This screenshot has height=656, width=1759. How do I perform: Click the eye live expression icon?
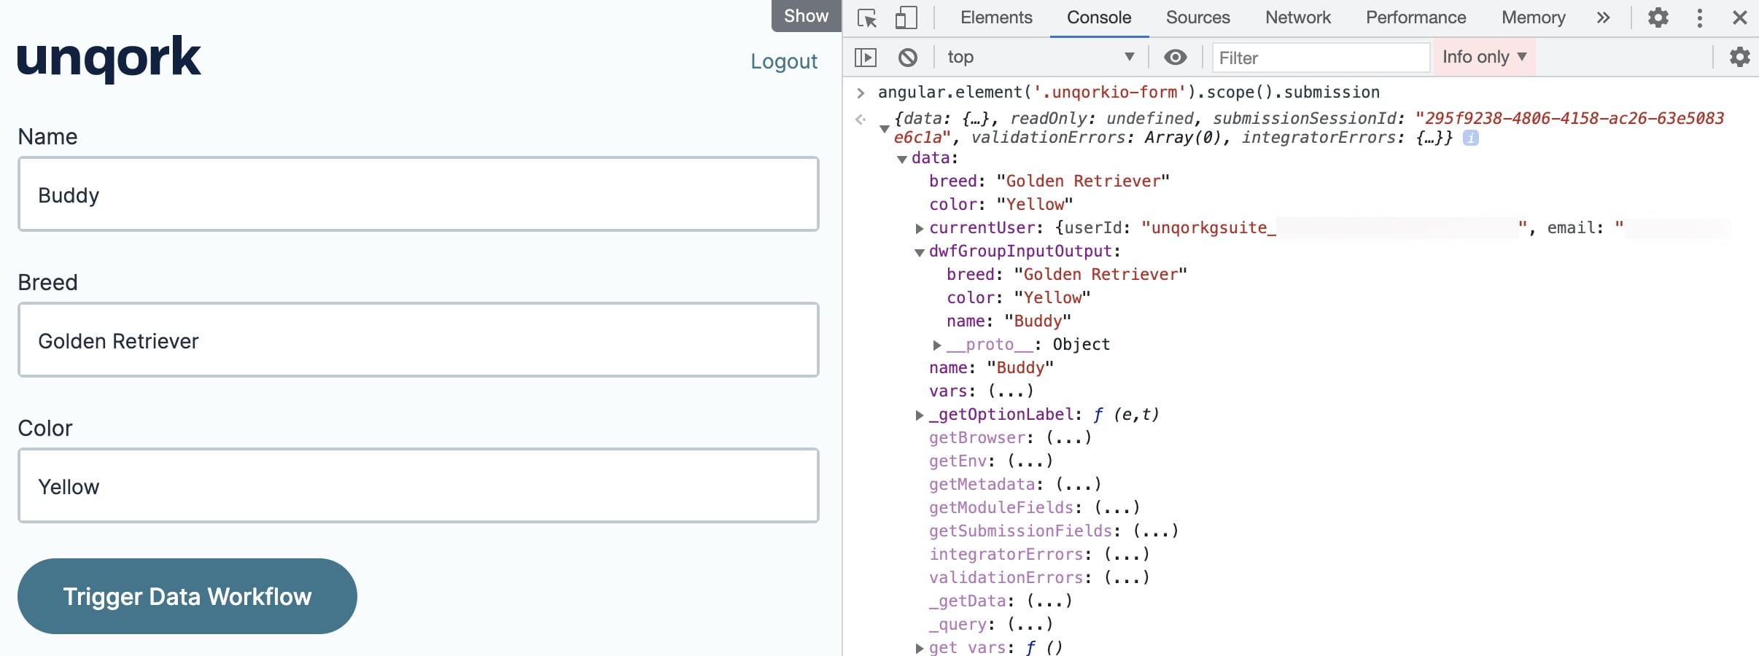[x=1175, y=57]
